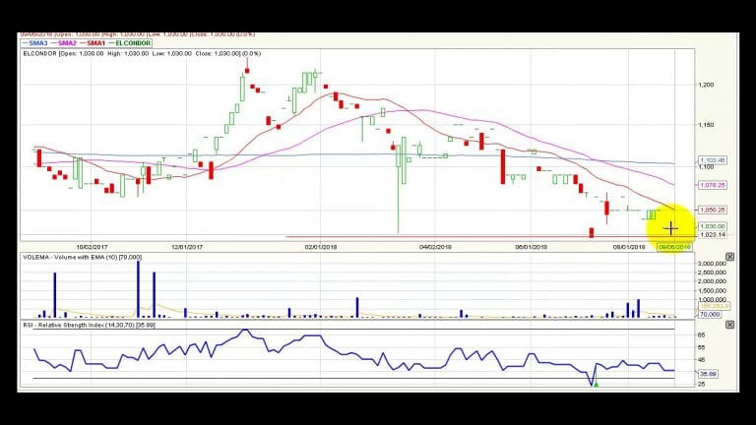Click the green RSI buy signal triangle
The height and width of the screenshot is (425, 756).
(597, 384)
